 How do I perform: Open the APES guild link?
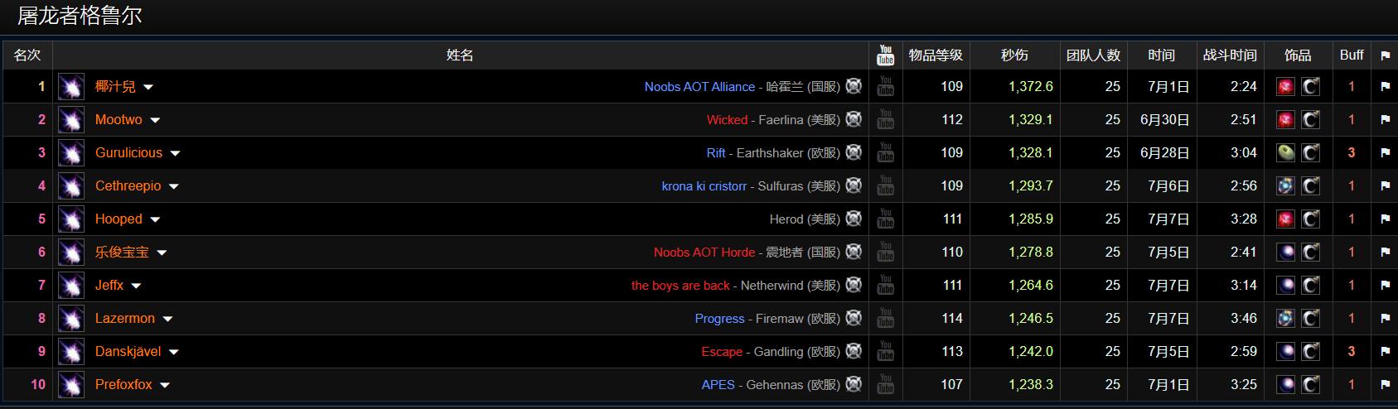tap(718, 385)
